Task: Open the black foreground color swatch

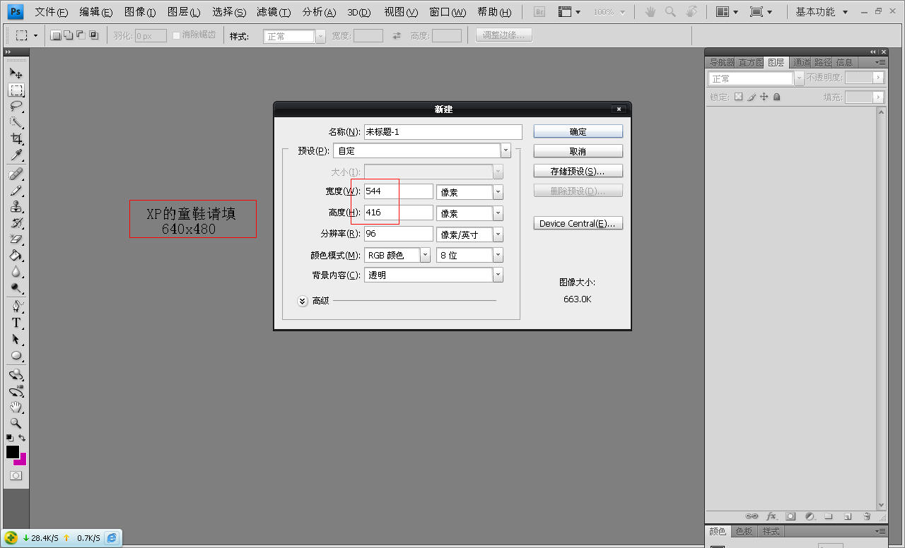Action: 12,452
